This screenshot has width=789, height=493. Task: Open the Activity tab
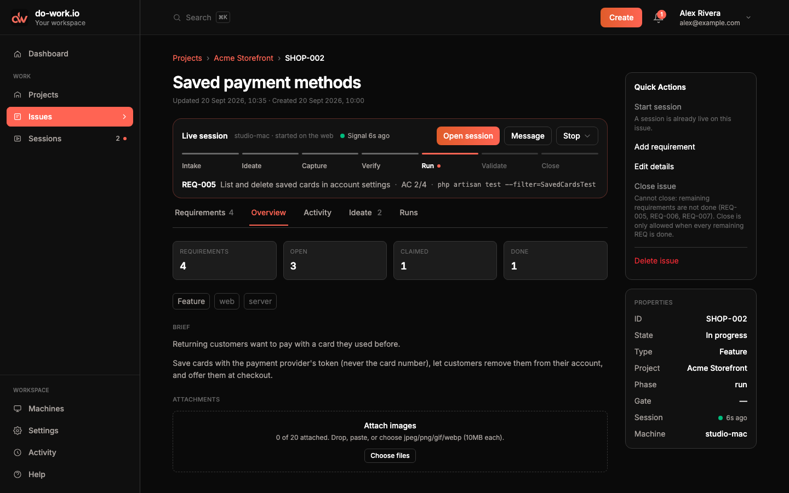coord(317,213)
